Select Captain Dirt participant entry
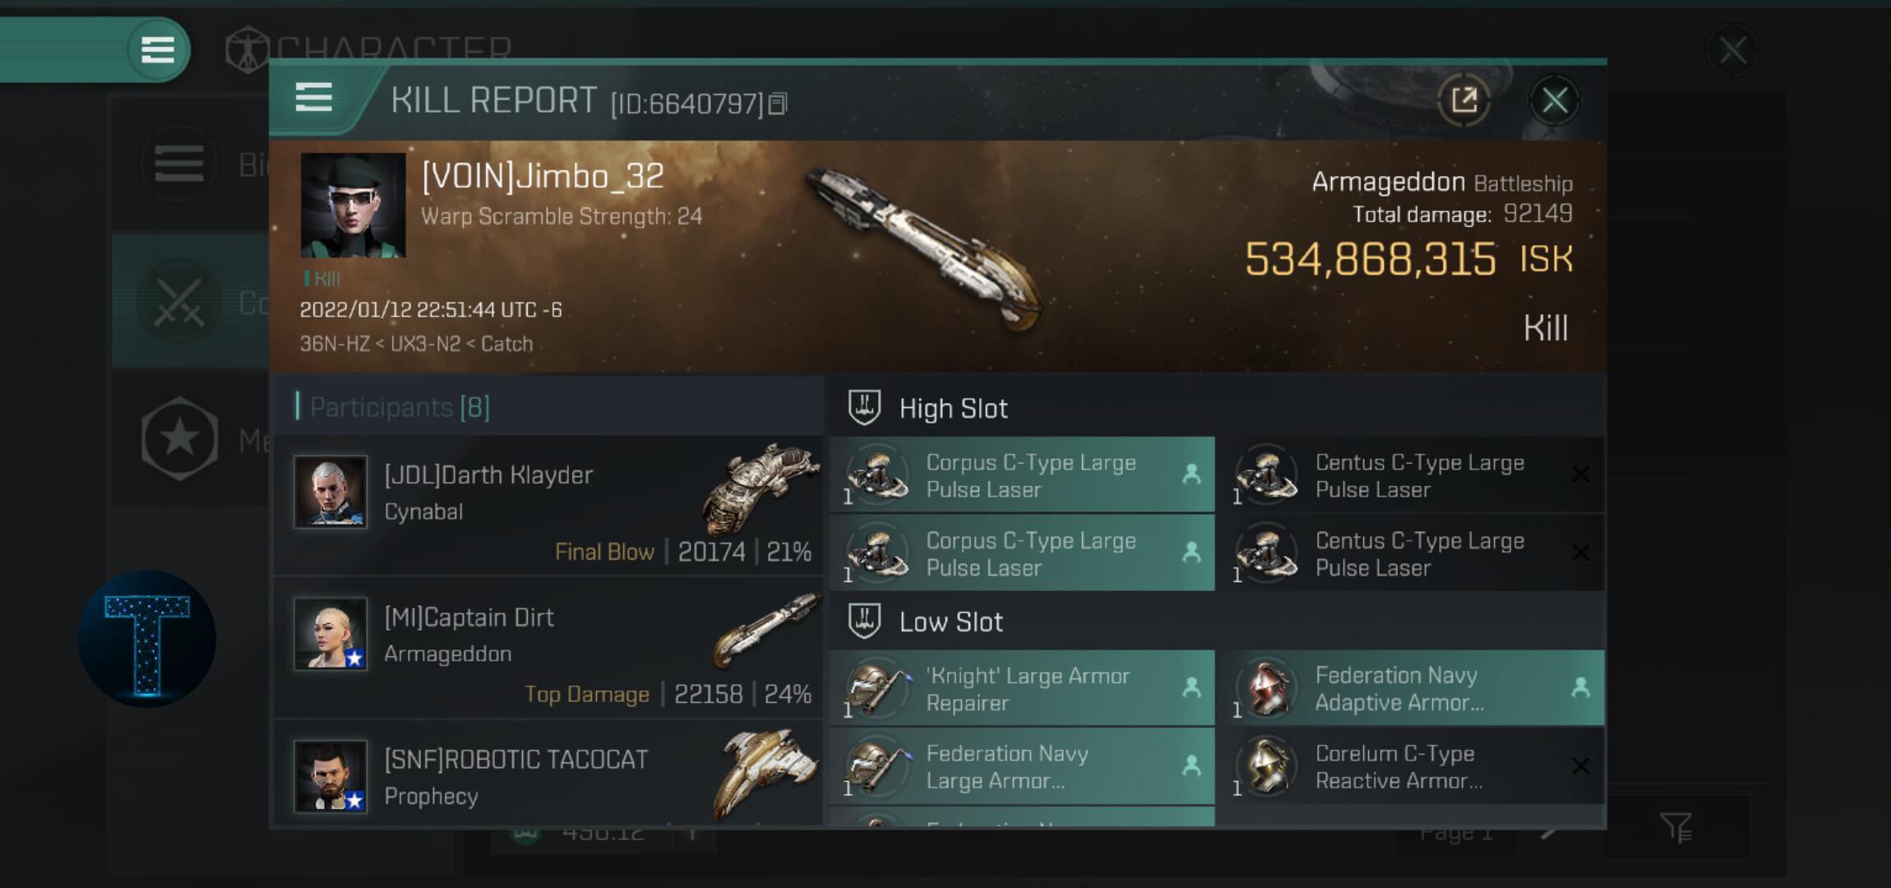The image size is (1891, 888). [x=548, y=648]
